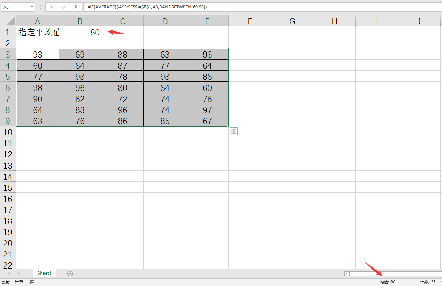Select column I header
This screenshot has width=442, height=286.
point(377,21)
